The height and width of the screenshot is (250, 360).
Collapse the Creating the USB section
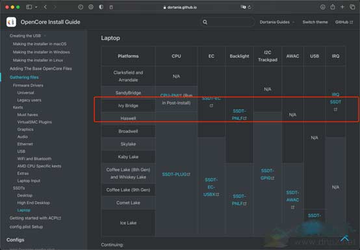pyautogui.click(x=27, y=36)
